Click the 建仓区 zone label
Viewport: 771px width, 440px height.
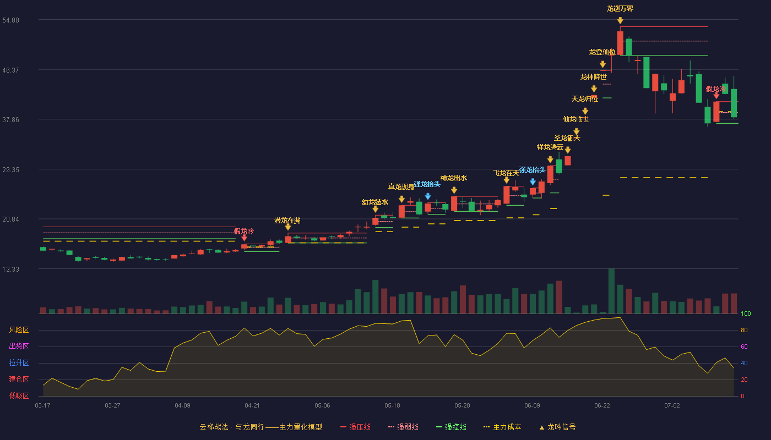point(19,380)
